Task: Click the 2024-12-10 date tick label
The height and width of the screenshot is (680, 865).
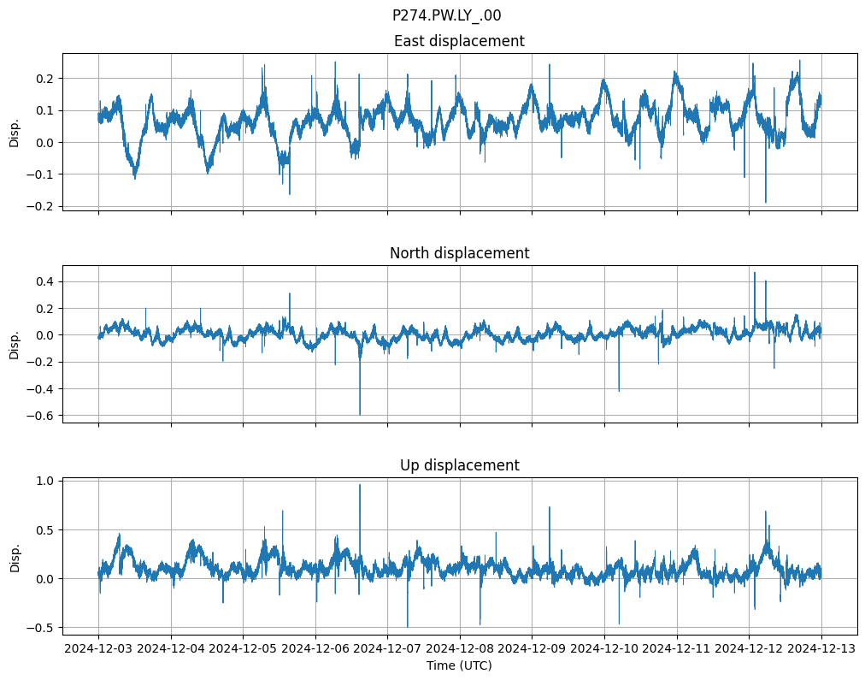Action: click(605, 649)
